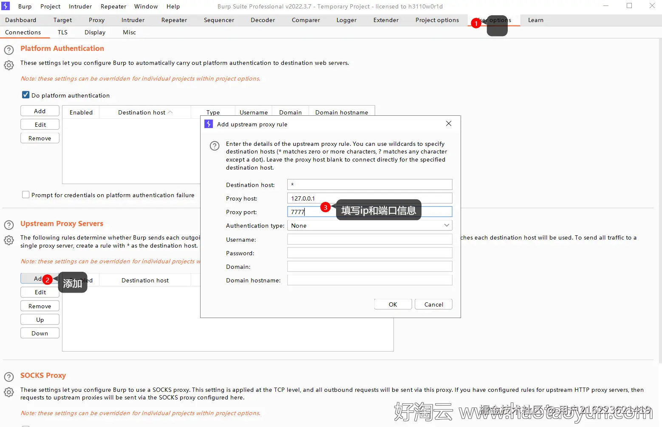The width and height of the screenshot is (662, 427).
Task: Confirm proxy rule with OK button
Action: [x=393, y=304]
